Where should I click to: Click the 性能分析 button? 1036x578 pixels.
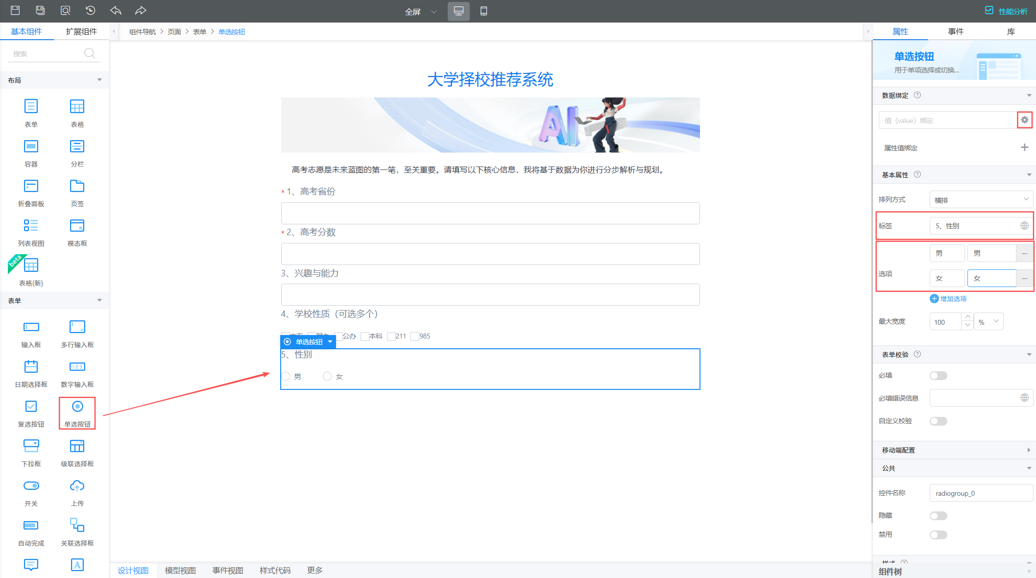tap(1006, 11)
